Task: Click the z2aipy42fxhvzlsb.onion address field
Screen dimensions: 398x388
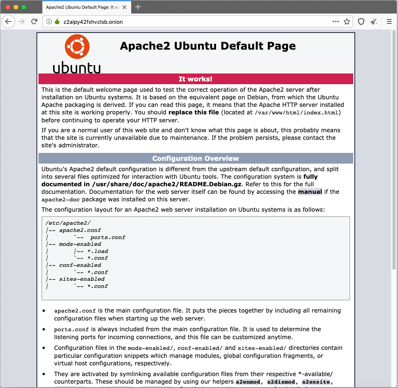Action: point(190,22)
